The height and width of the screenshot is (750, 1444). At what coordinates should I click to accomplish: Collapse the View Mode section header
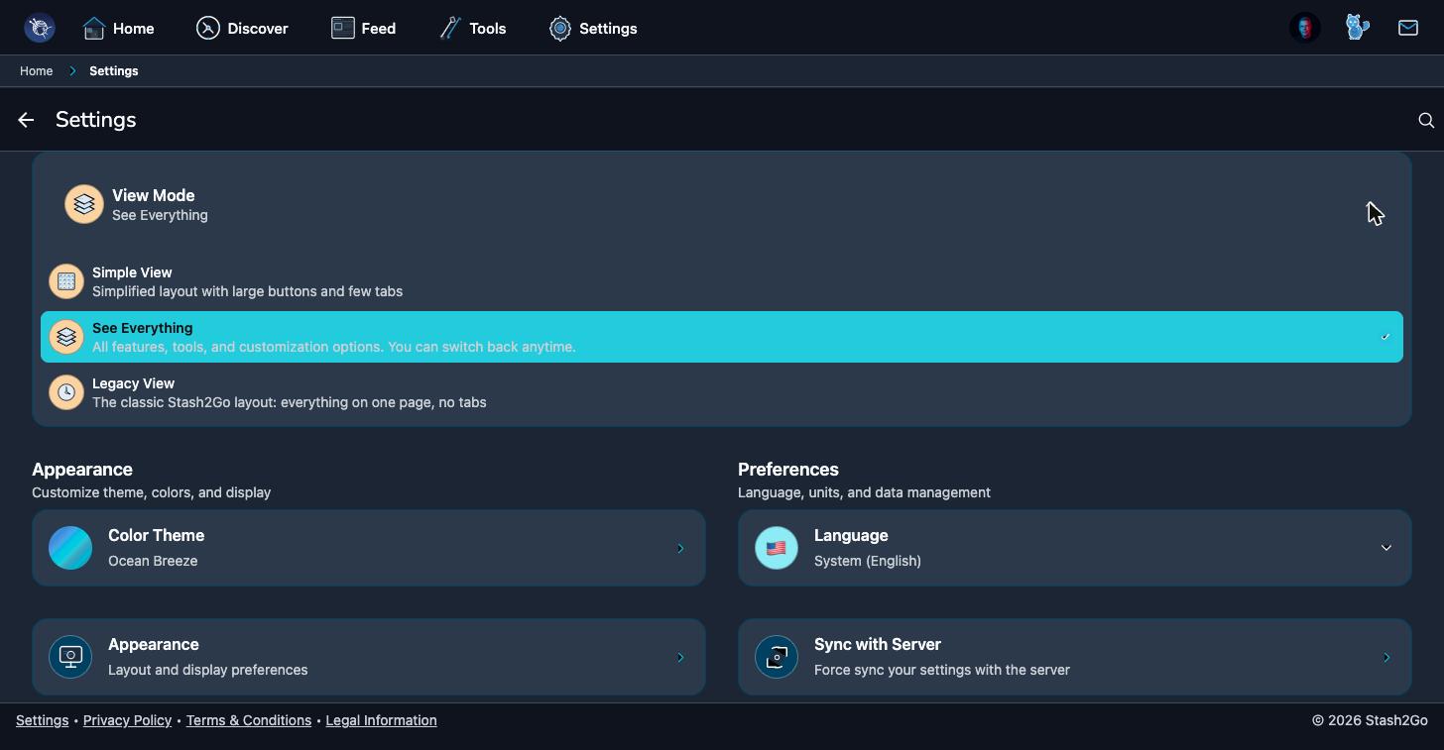point(722,204)
